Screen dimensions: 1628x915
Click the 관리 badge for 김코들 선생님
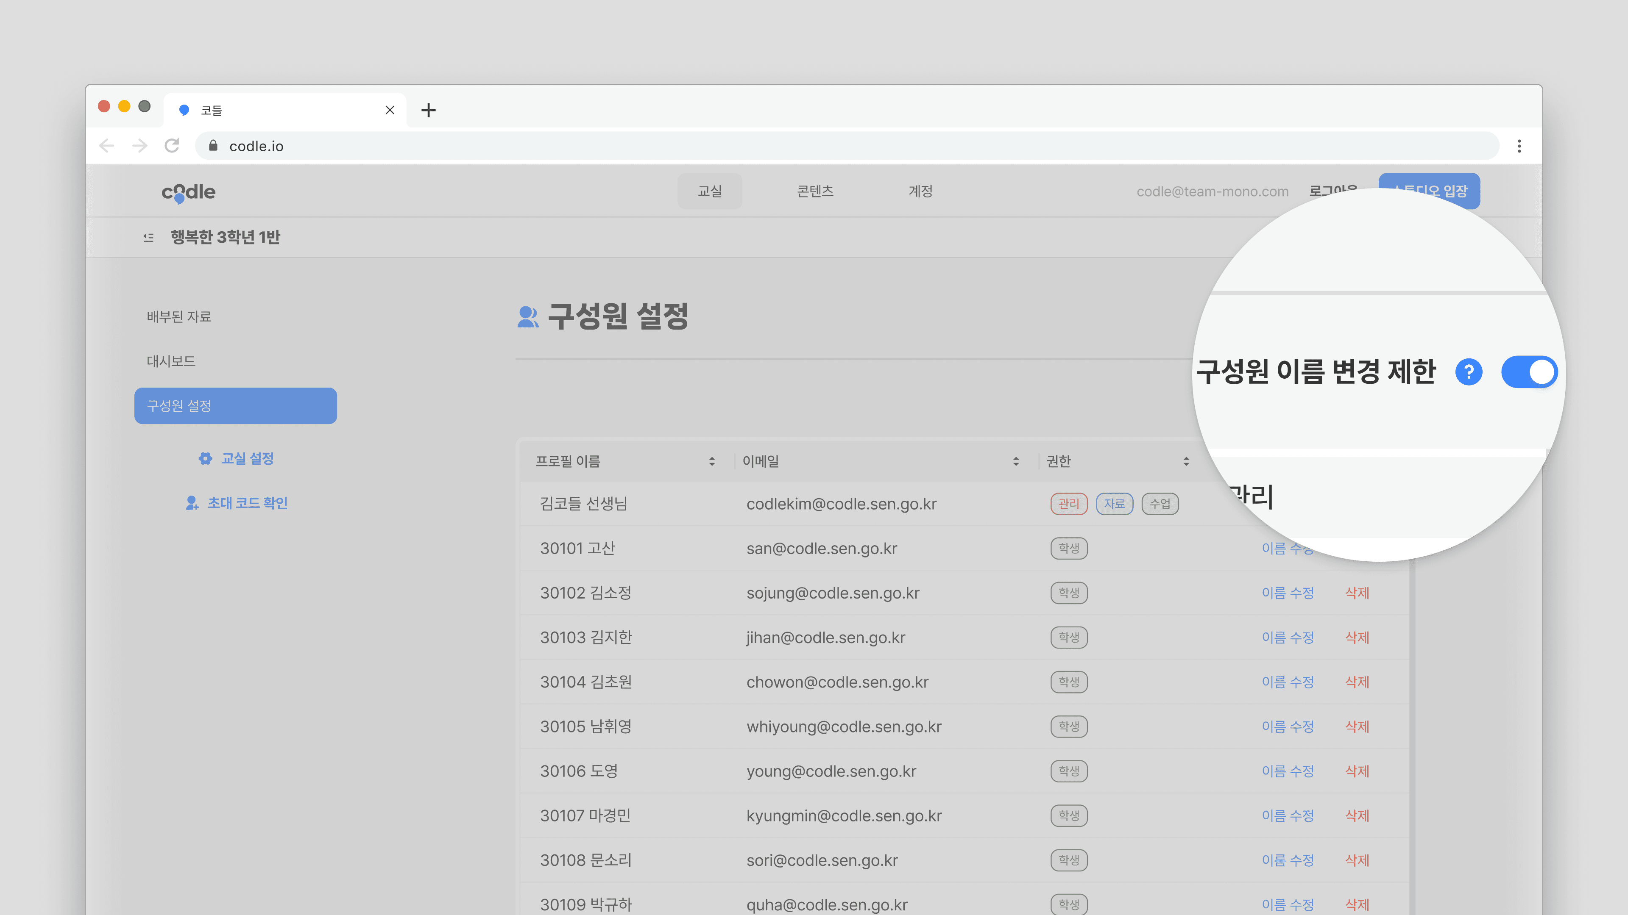(x=1069, y=504)
